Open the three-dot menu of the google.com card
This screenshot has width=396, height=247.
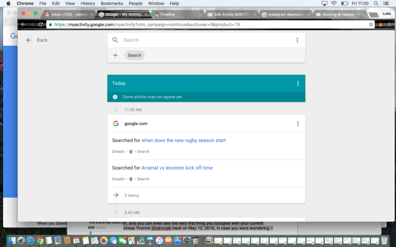click(298, 123)
